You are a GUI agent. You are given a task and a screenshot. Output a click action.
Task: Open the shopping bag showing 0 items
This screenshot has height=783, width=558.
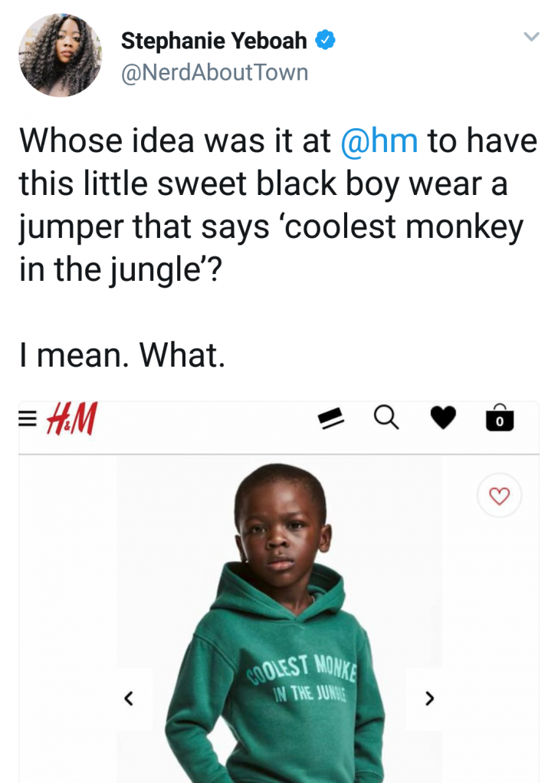coord(500,418)
